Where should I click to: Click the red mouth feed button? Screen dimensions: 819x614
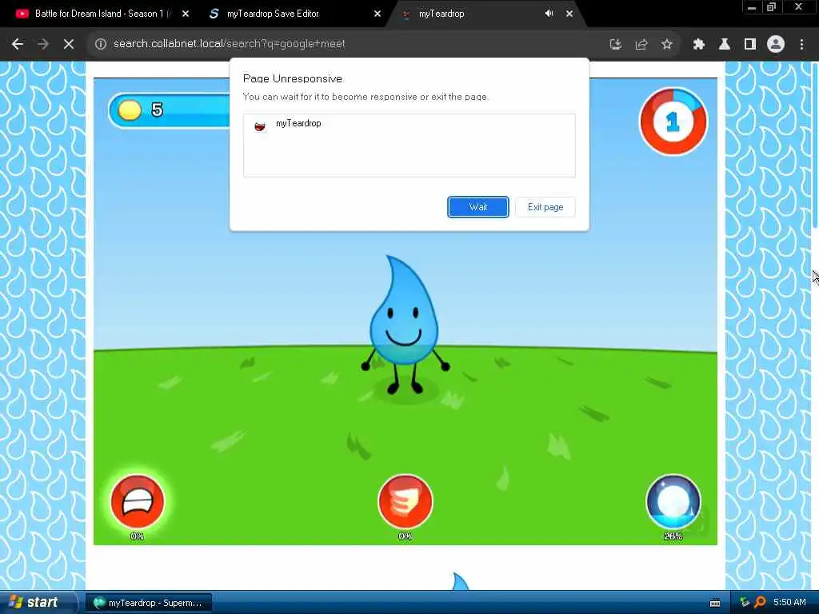(138, 501)
